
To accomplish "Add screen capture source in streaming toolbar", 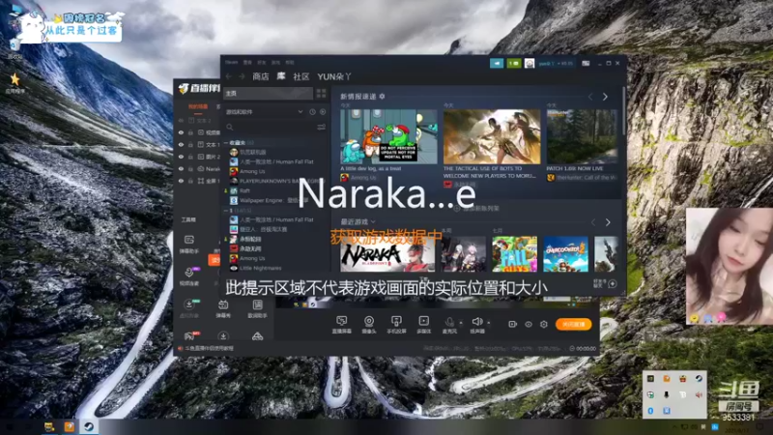I will [x=342, y=324].
